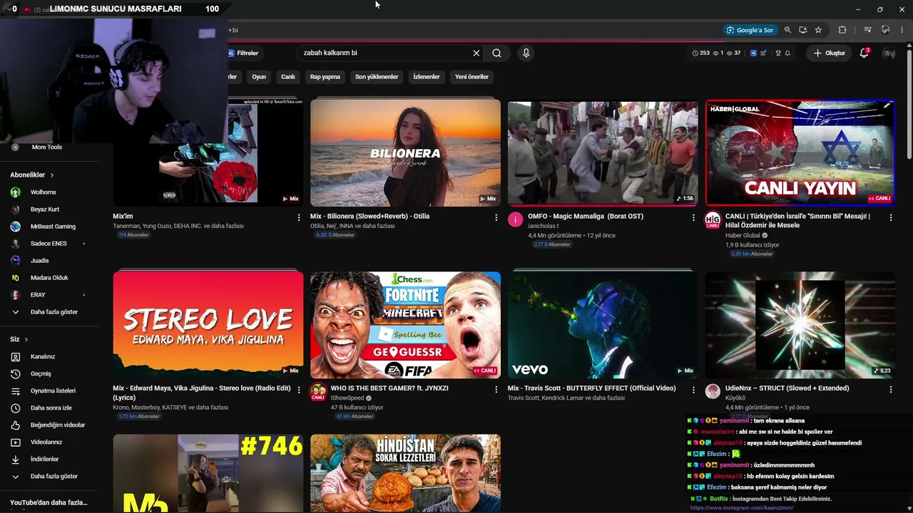Click the Oluştur create button
This screenshot has height=513, width=913.
[x=830, y=53]
